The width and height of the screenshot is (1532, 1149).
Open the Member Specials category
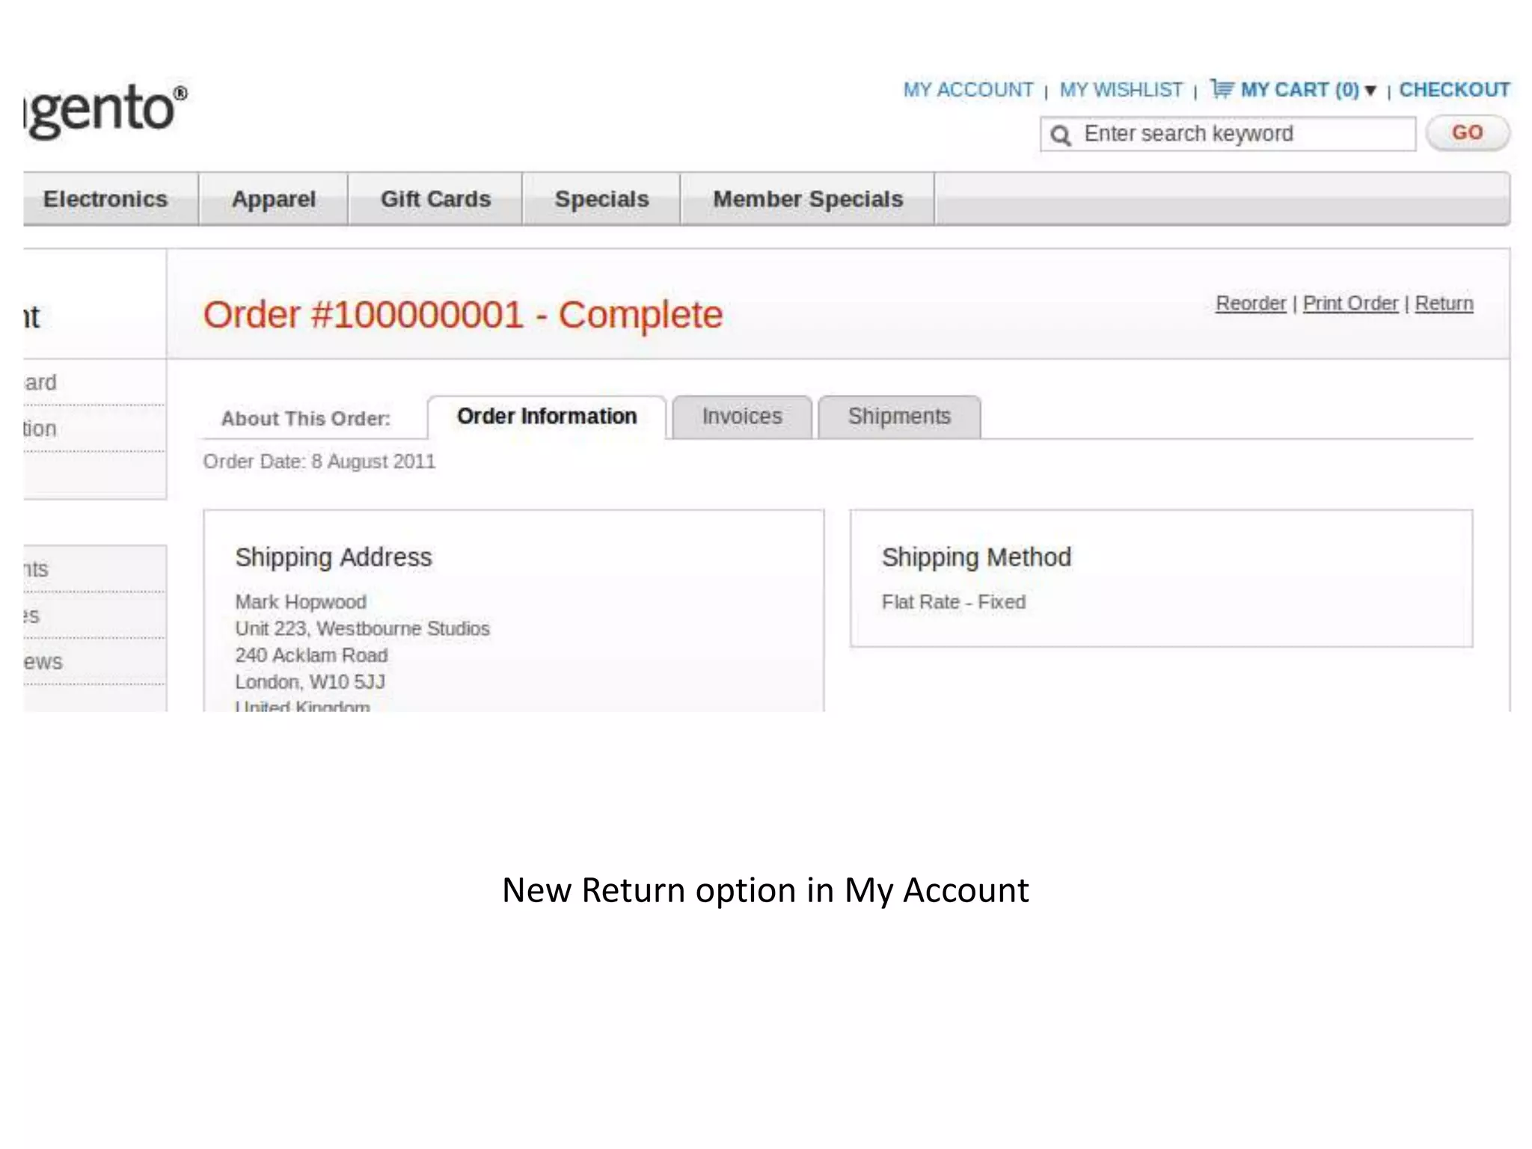coord(808,199)
